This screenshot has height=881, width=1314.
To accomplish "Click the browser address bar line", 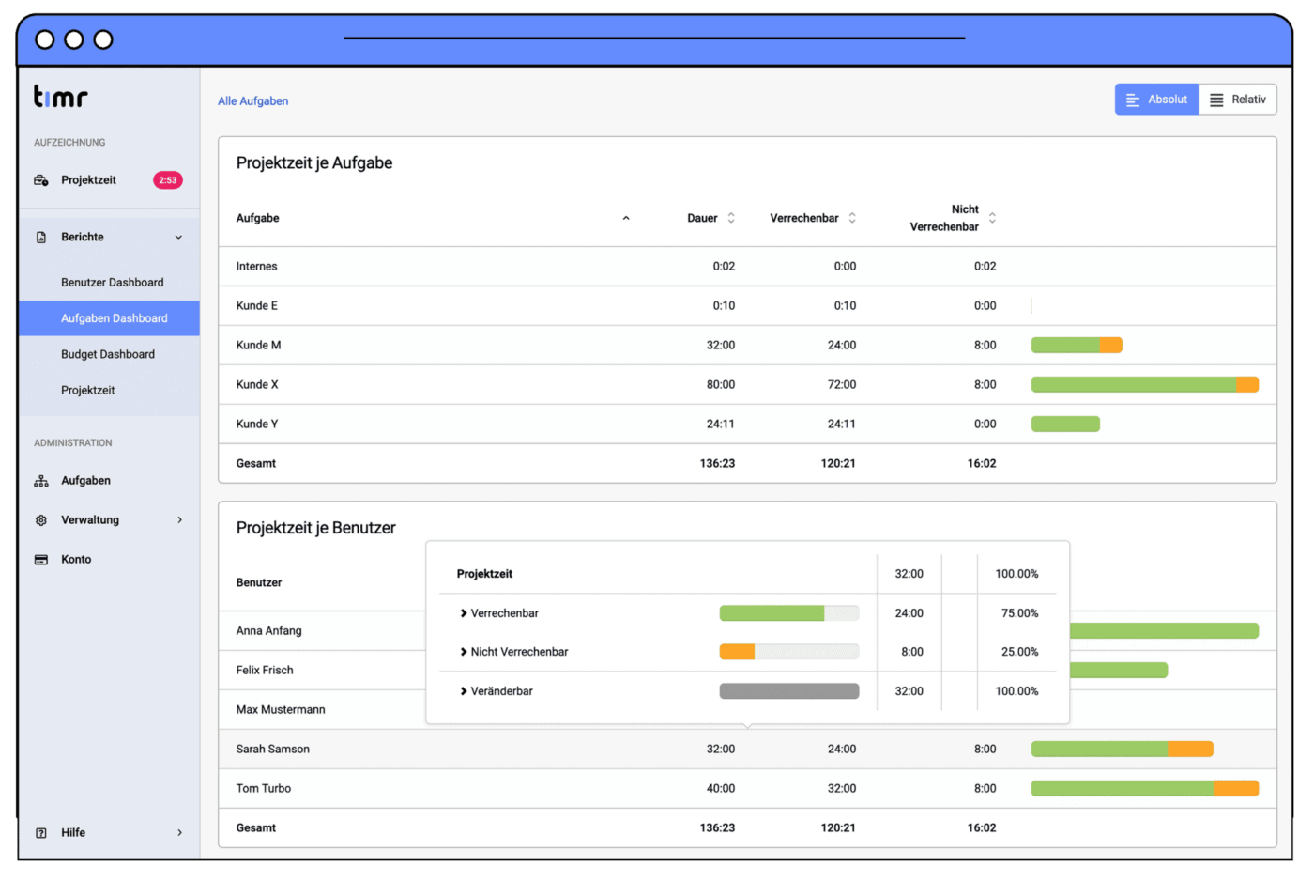I will click(x=654, y=39).
